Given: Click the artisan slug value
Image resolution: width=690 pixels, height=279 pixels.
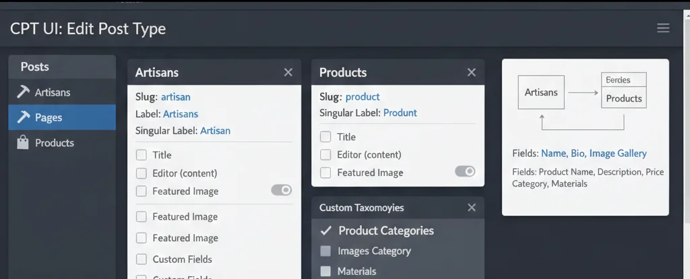Looking at the screenshot, I should (176, 97).
